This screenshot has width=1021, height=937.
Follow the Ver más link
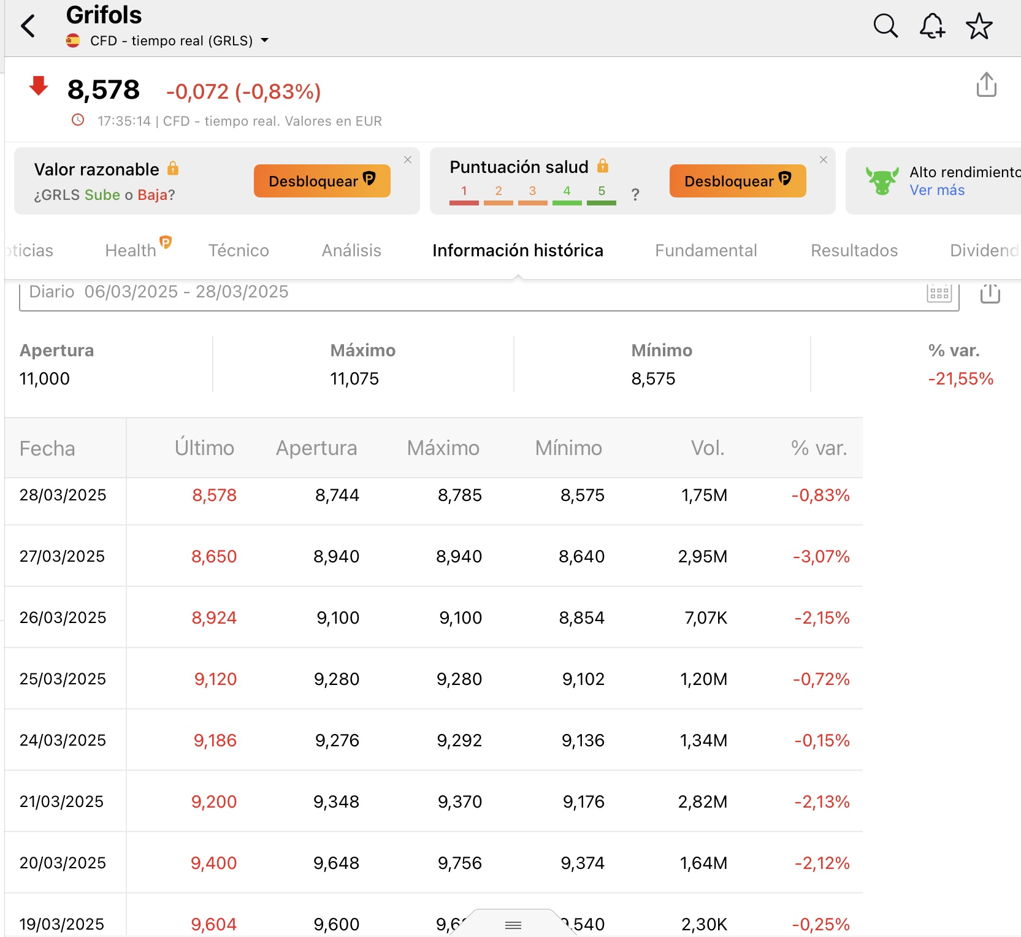pos(936,190)
